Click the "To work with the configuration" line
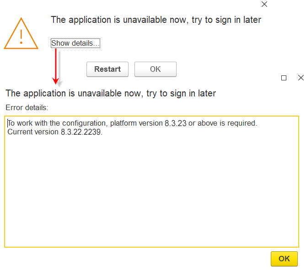The width and height of the screenshot is (306, 270). [x=133, y=123]
